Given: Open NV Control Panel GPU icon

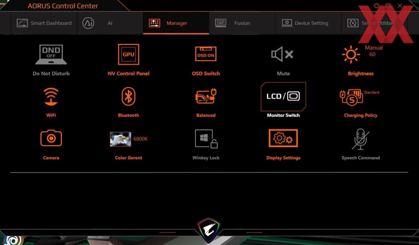Looking at the screenshot, I should (x=128, y=54).
